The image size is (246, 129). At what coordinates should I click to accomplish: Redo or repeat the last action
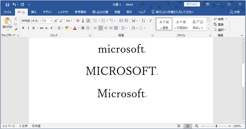pyautogui.click(x=22, y=4)
